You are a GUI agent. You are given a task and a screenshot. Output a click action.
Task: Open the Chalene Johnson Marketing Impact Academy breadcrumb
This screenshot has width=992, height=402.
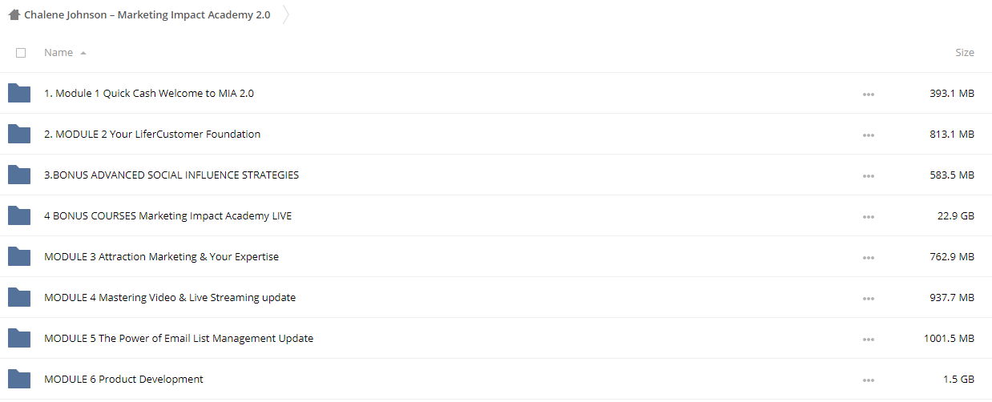[x=147, y=15]
